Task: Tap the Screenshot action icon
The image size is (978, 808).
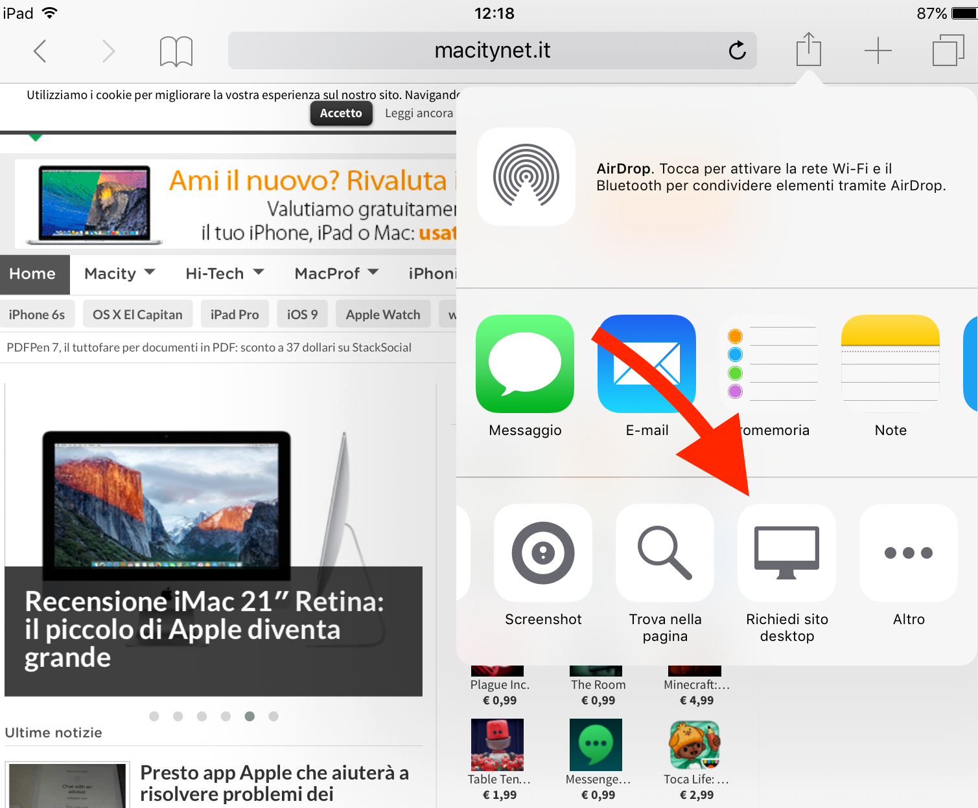Action: tap(543, 553)
